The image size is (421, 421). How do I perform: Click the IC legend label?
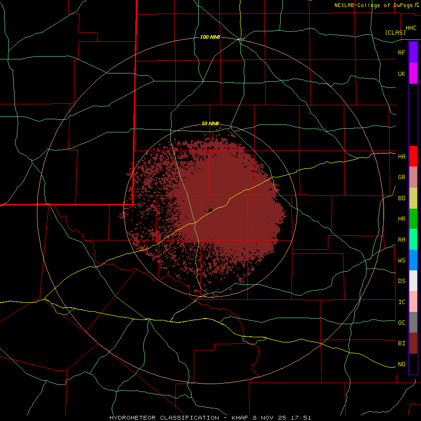401,302
